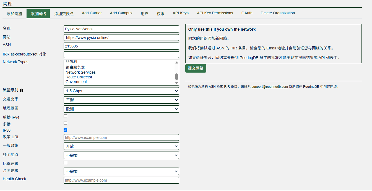Open the 权限 tab

click(160, 14)
